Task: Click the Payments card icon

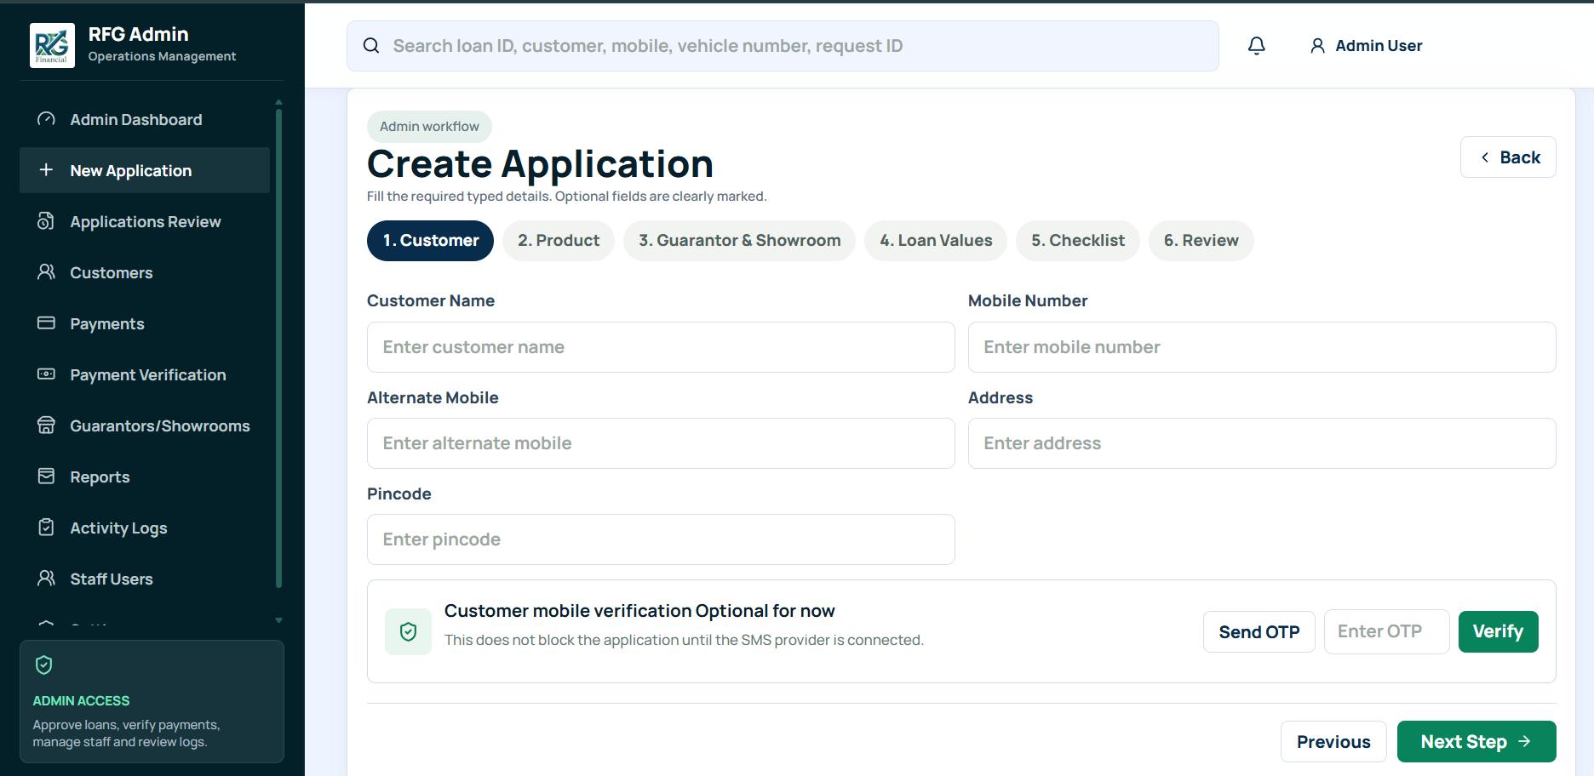Action: (47, 323)
